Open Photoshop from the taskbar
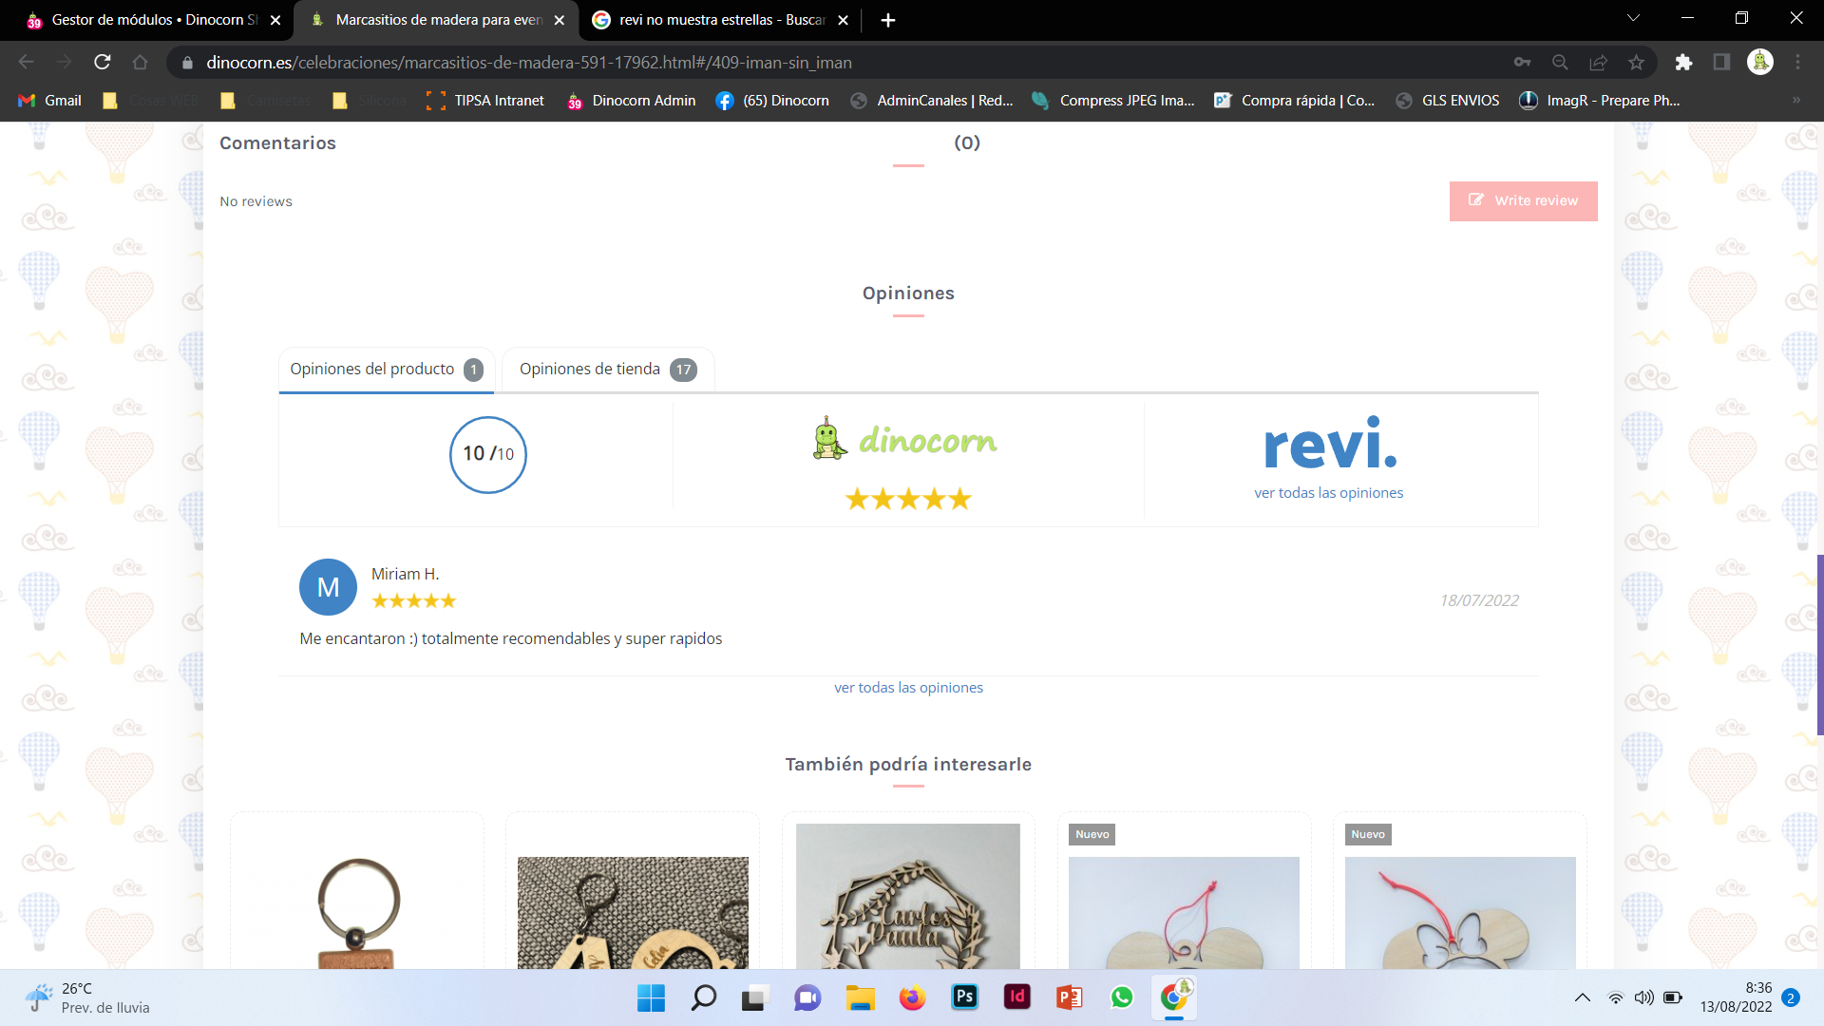The height and width of the screenshot is (1026, 1824). click(x=964, y=997)
